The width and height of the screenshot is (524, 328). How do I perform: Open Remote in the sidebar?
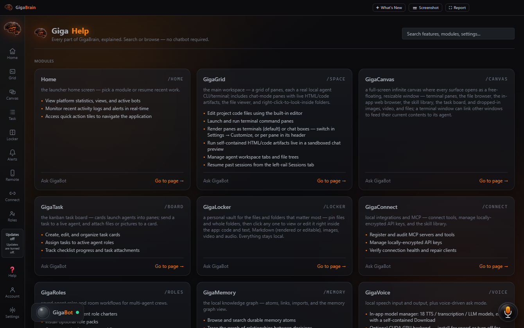[x=12, y=176]
